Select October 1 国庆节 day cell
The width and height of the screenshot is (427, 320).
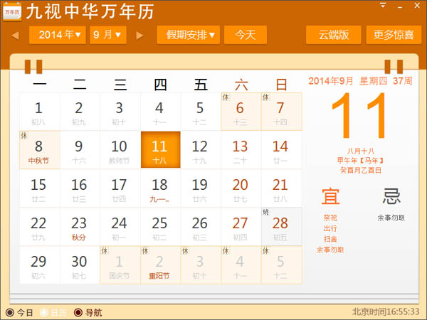tap(119, 265)
